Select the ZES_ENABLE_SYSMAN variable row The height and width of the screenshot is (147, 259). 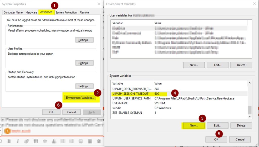click(127, 113)
